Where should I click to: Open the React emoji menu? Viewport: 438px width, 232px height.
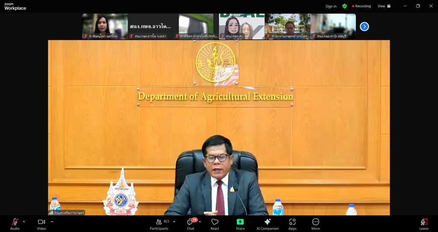click(x=215, y=223)
